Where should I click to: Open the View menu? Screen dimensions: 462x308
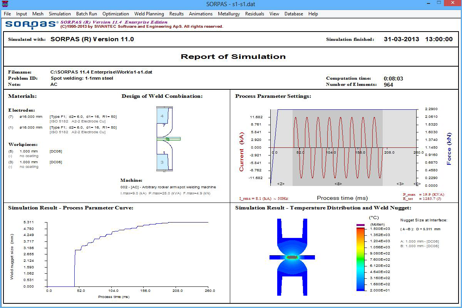coord(274,13)
